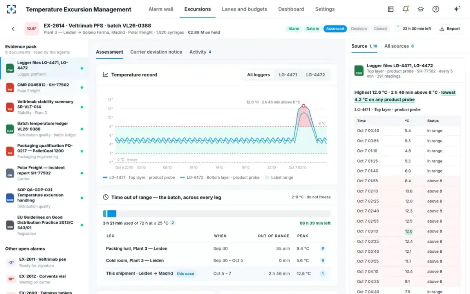Toggle LG-4472 Bottom layer legend entry

coord(220,177)
